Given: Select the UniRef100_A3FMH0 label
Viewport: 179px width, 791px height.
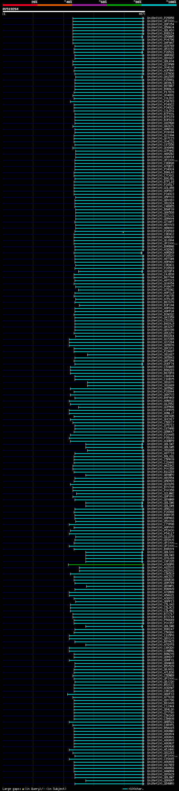Looking at the screenshot, I should (160, 71).
